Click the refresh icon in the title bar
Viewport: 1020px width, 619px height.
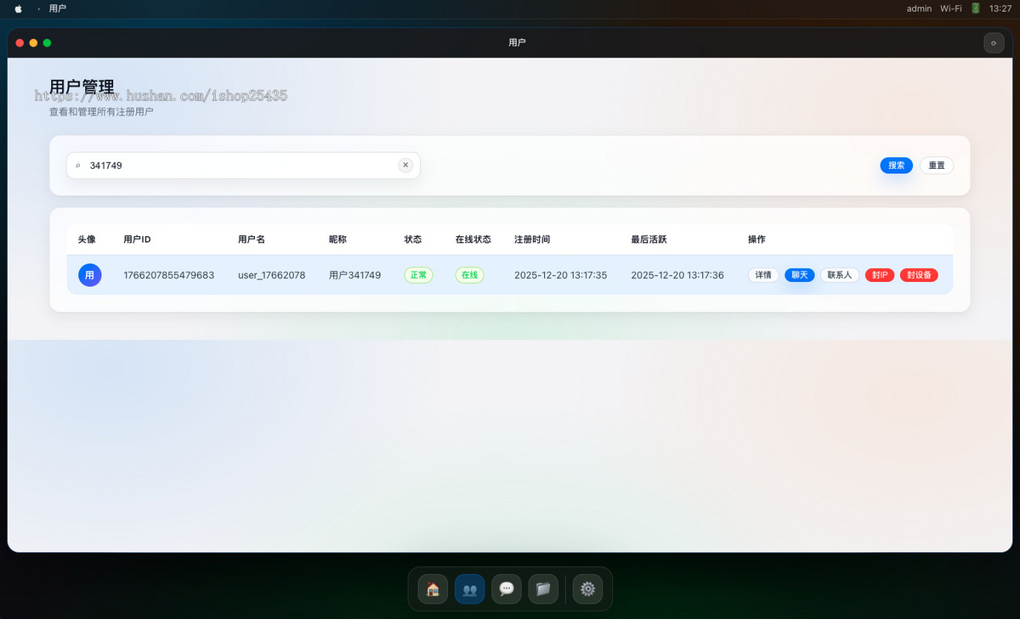coord(993,42)
